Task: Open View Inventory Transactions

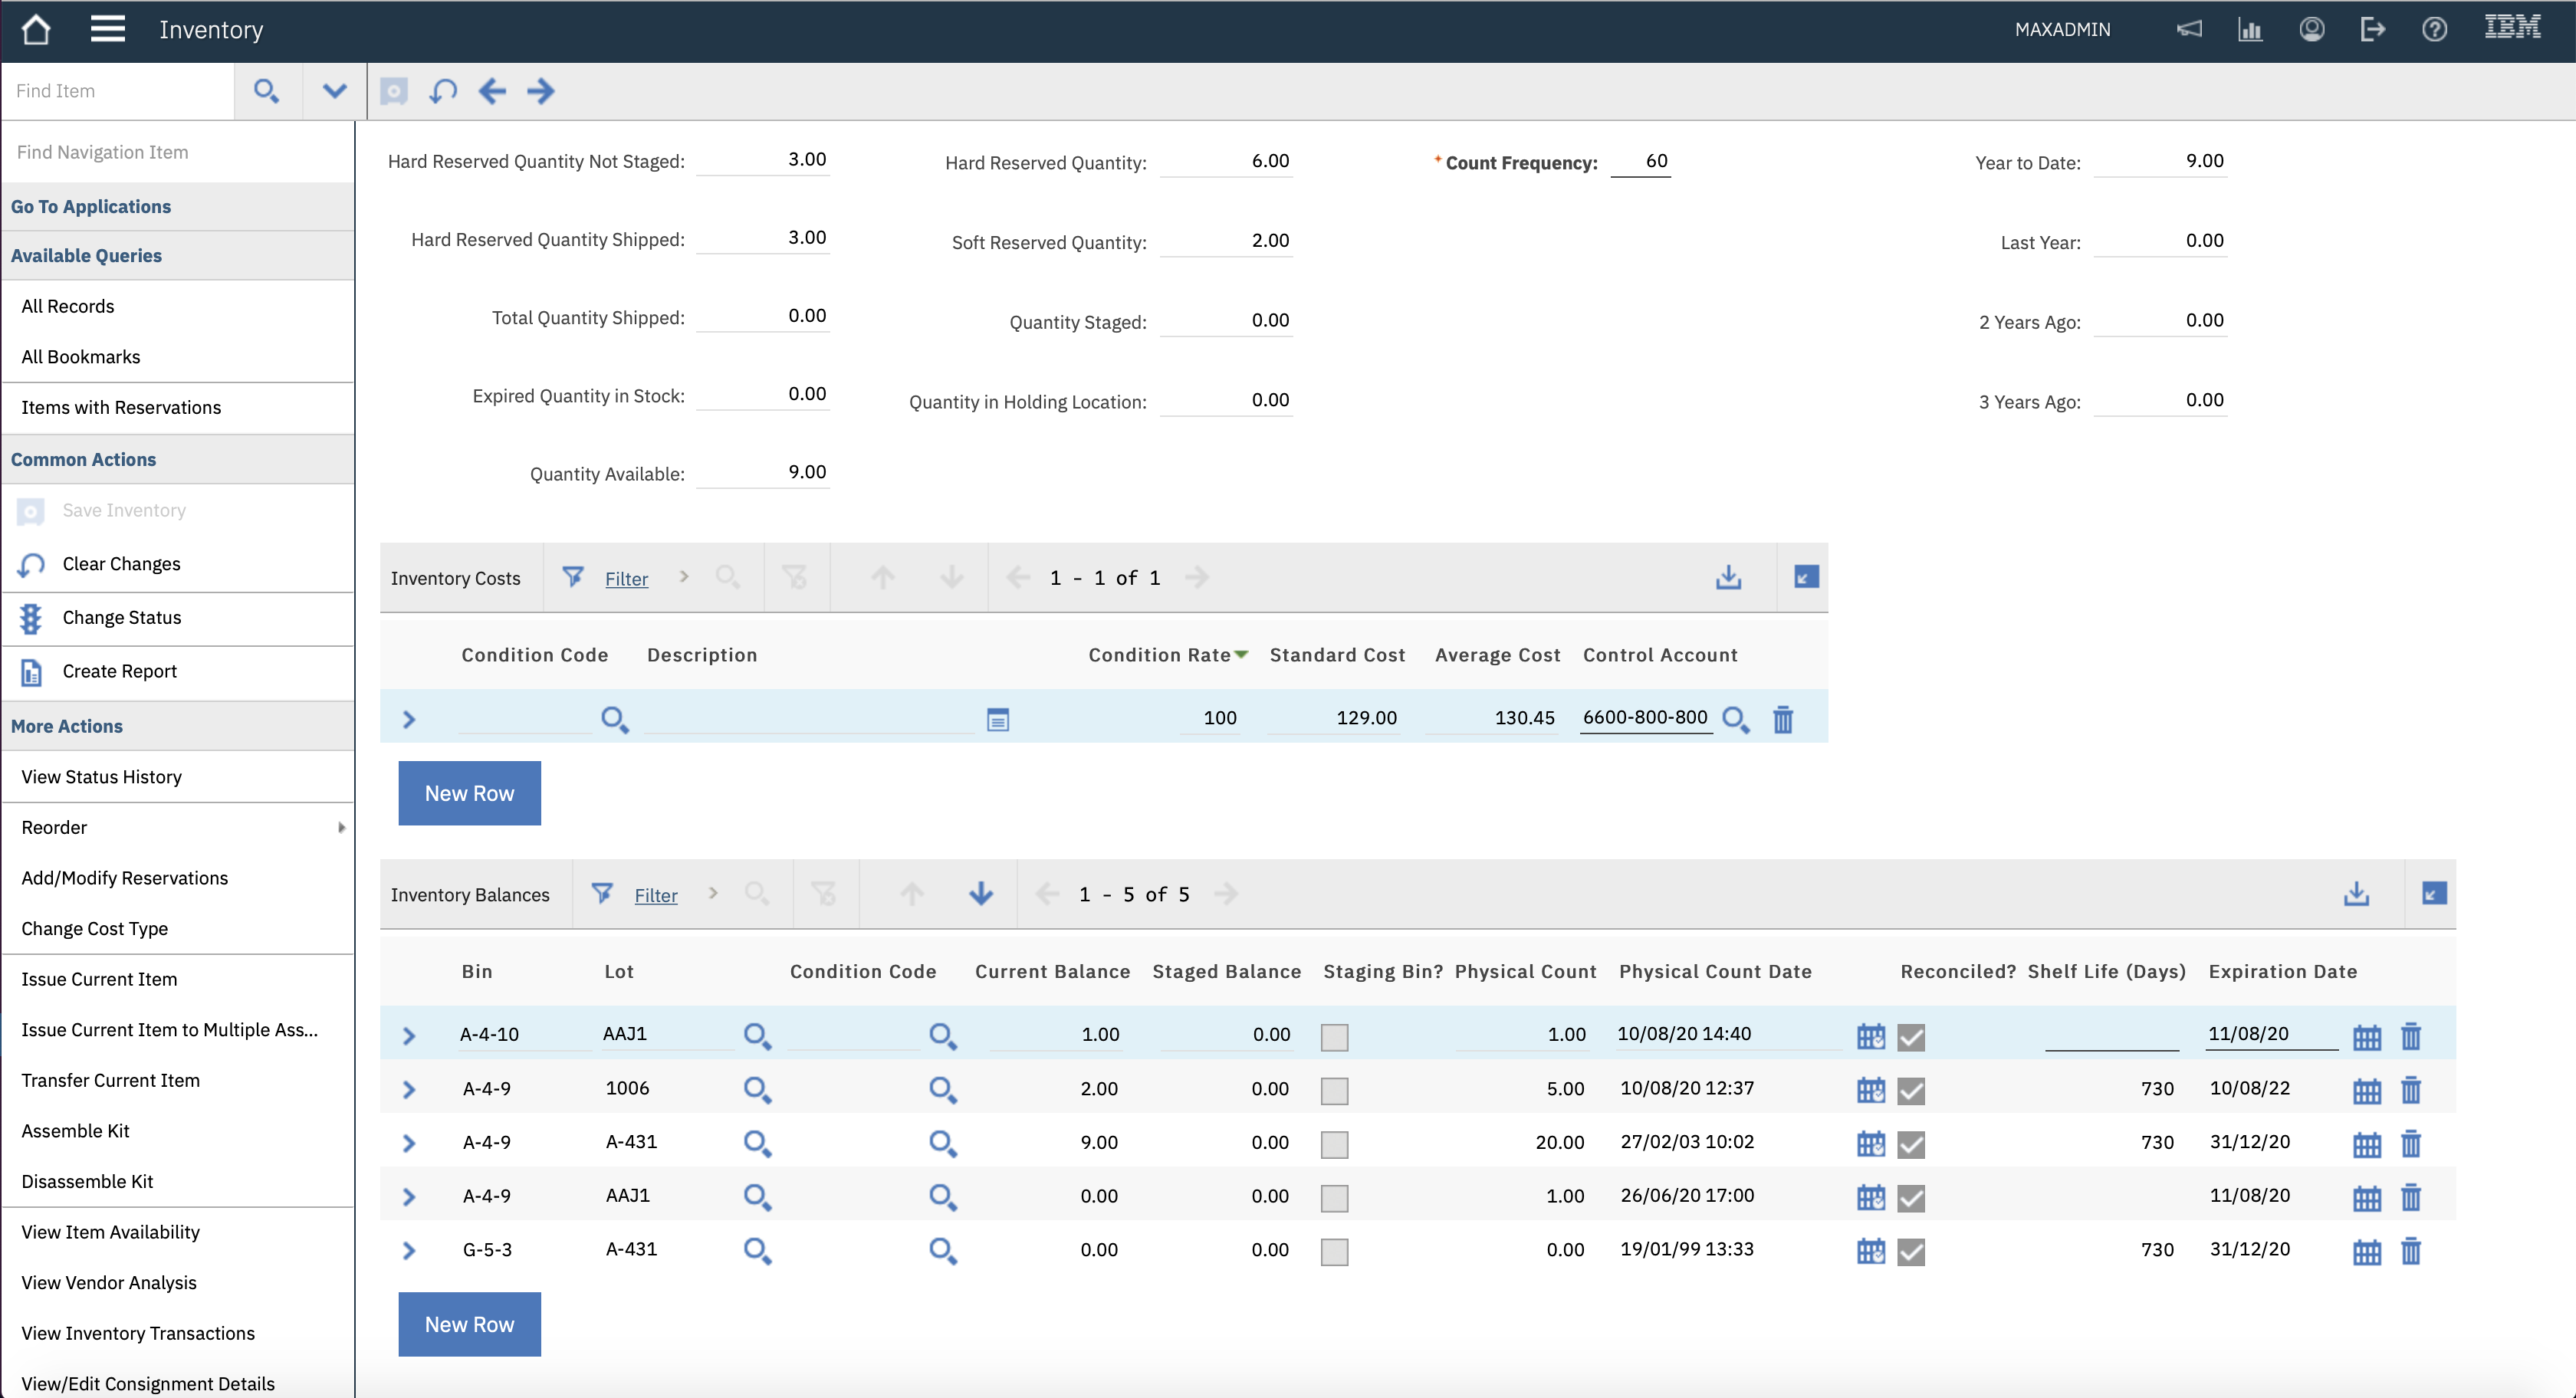Action: click(138, 1333)
